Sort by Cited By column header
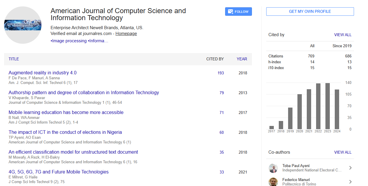The height and width of the screenshot is (186, 368). coord(215,59)
